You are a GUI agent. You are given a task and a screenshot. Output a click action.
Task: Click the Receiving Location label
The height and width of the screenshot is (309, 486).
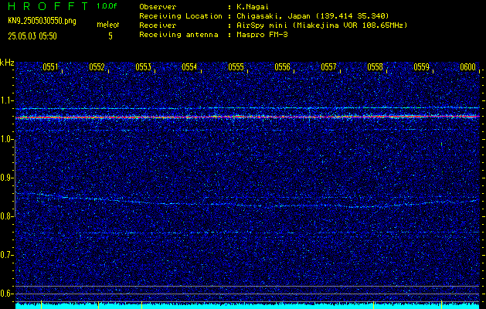pos(181,16)
